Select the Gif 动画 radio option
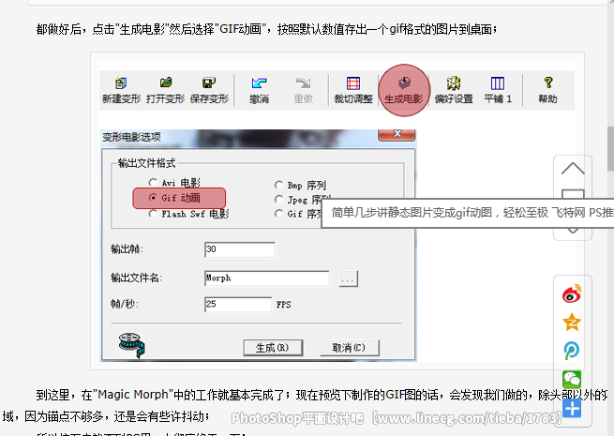The width and height of the screenshot is (614, 436). click(x=153, y=198)
